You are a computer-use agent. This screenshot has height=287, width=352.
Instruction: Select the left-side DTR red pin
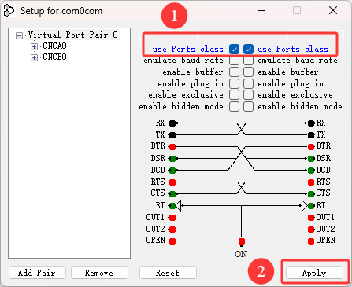coord(172,147)
